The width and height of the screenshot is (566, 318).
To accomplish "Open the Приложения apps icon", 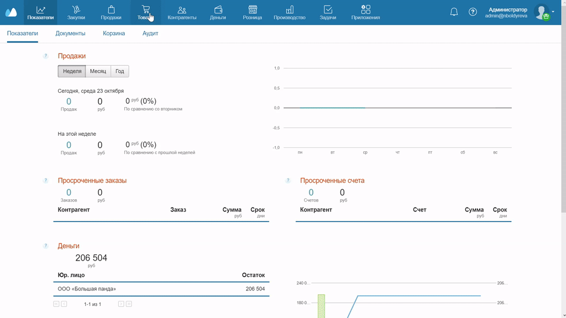I will (x=365, y=9).
